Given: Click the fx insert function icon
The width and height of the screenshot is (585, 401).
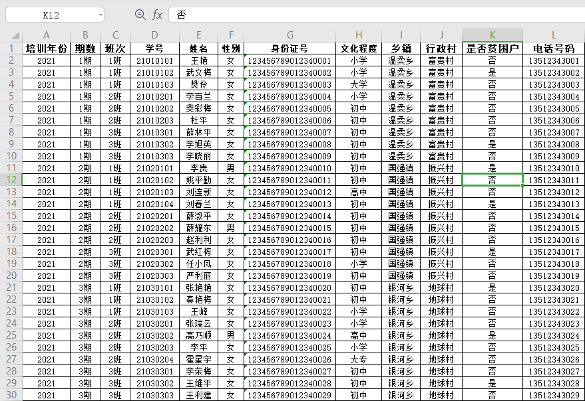Looking at the screenshot, I should 157,15.
